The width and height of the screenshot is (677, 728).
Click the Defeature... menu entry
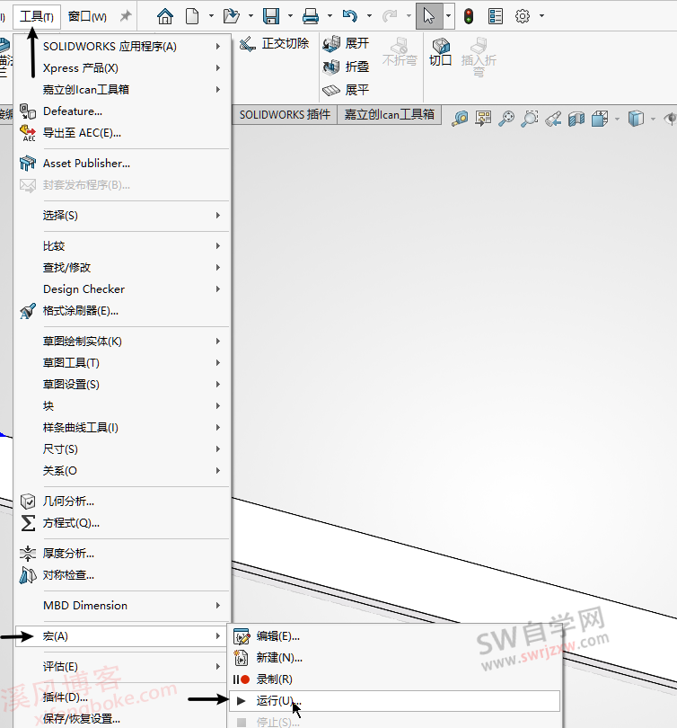(x=123, y=111)
